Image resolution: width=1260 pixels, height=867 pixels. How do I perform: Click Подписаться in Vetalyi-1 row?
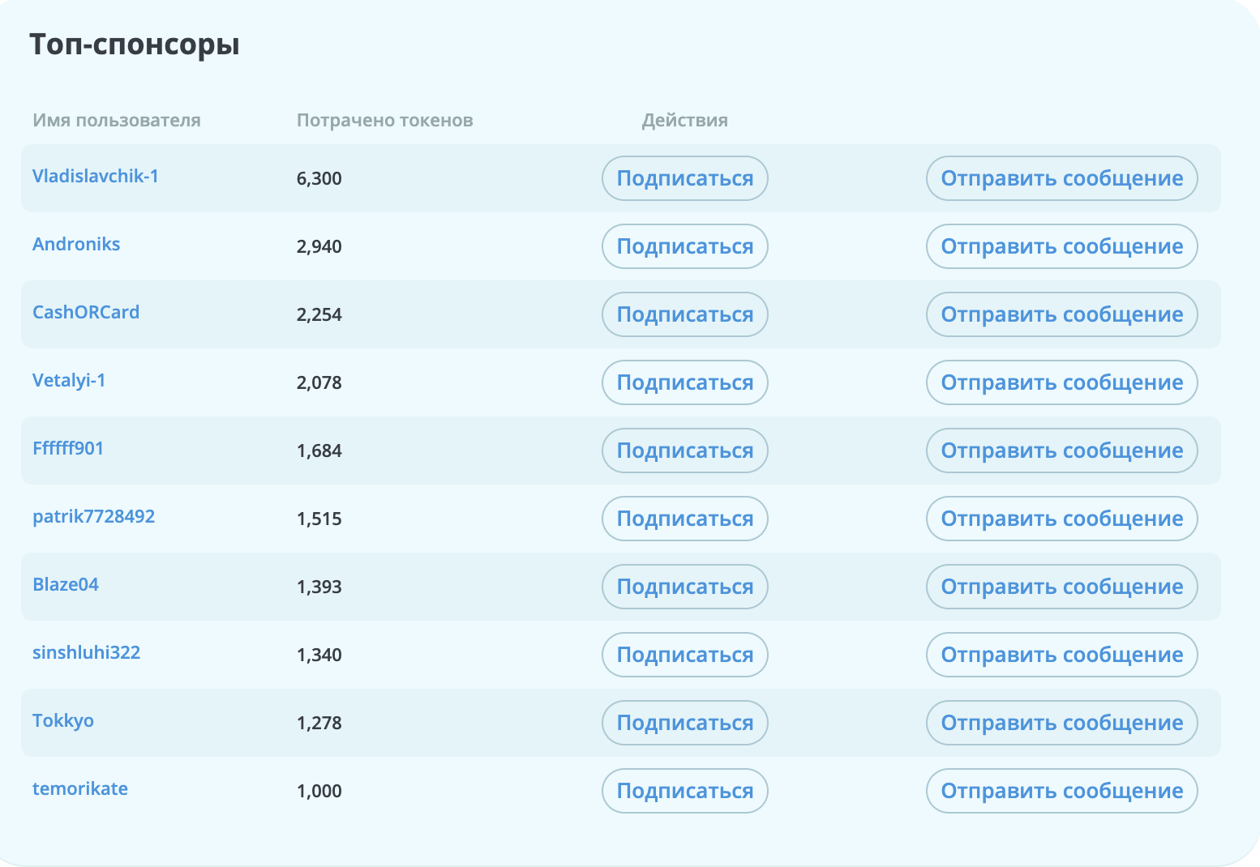(x=685, y=382)
